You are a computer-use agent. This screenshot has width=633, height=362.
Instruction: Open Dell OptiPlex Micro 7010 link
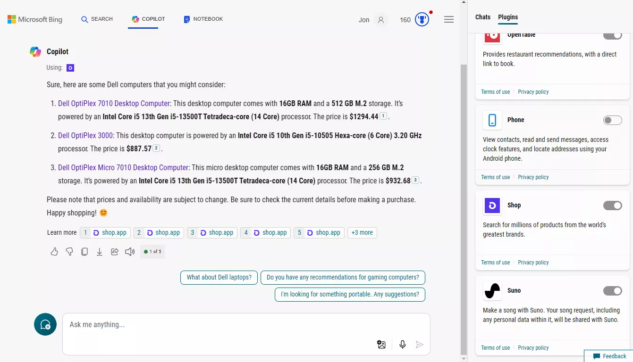[x=123, y=167]
